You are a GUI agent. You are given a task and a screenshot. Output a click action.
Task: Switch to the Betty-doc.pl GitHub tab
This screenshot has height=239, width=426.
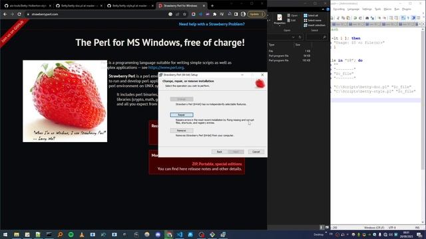[x=79, y=6]
